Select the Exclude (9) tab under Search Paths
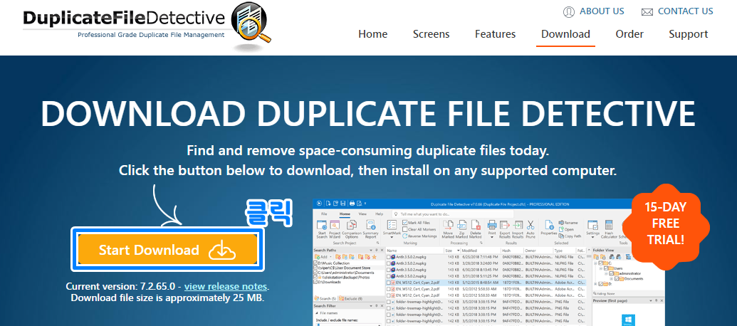Image resolution: width=737 pixels, height=326 pixels. coord(350,299)
